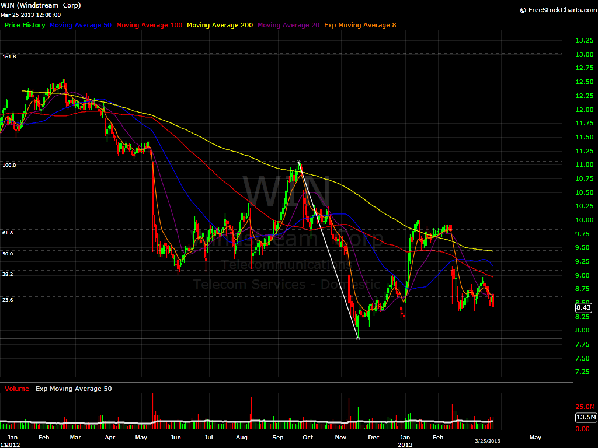The image size is (598, 448).
Task: Toggle the Moving Average 100 legend entry
Action: click(149, 26)
